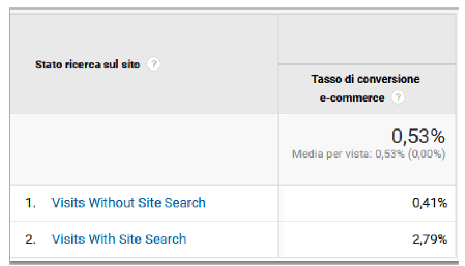Click help icon beside Stato ricerca sul sito
Screen dimensions: 465x266
[x=154, y=64]
